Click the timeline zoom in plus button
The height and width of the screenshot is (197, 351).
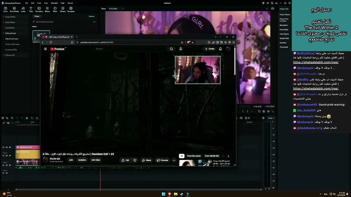click(x=263, y=118)
